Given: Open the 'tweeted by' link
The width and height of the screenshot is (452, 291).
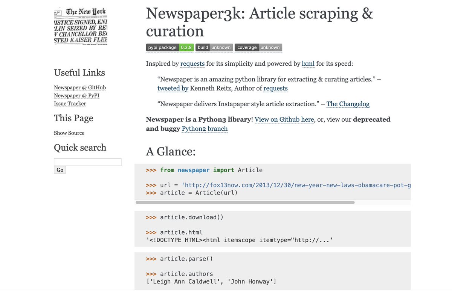Looking at the screenshot, I should pos(173,88).
